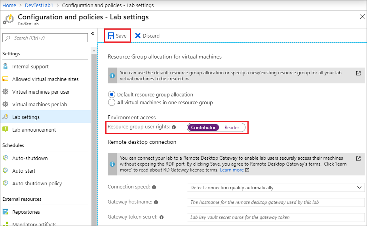The width and height of the screenshot is (367, 226).
Task: Click info icon next to Gateway token secret
Action: coord(161,217)
